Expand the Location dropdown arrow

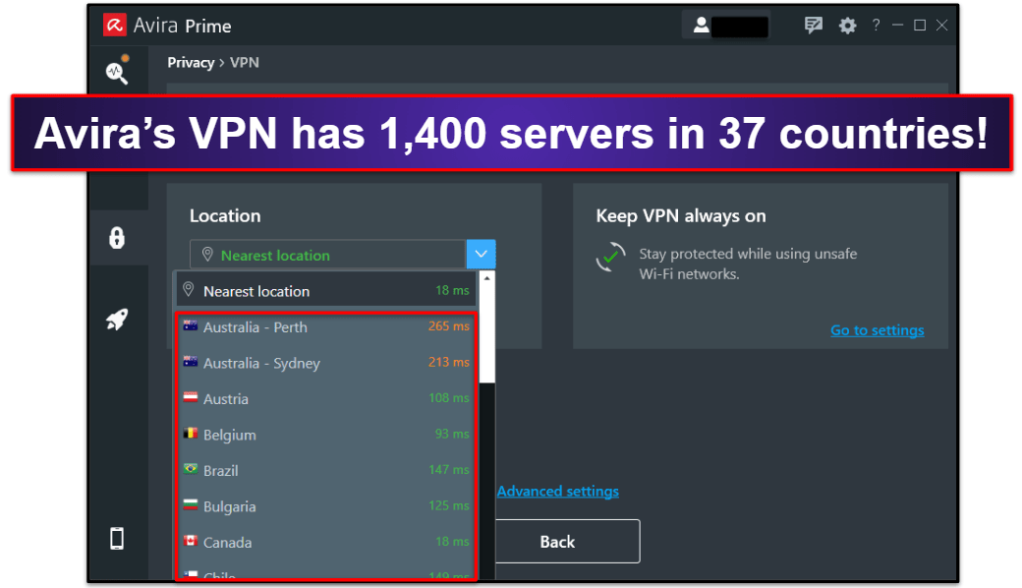tap(481, 255)
